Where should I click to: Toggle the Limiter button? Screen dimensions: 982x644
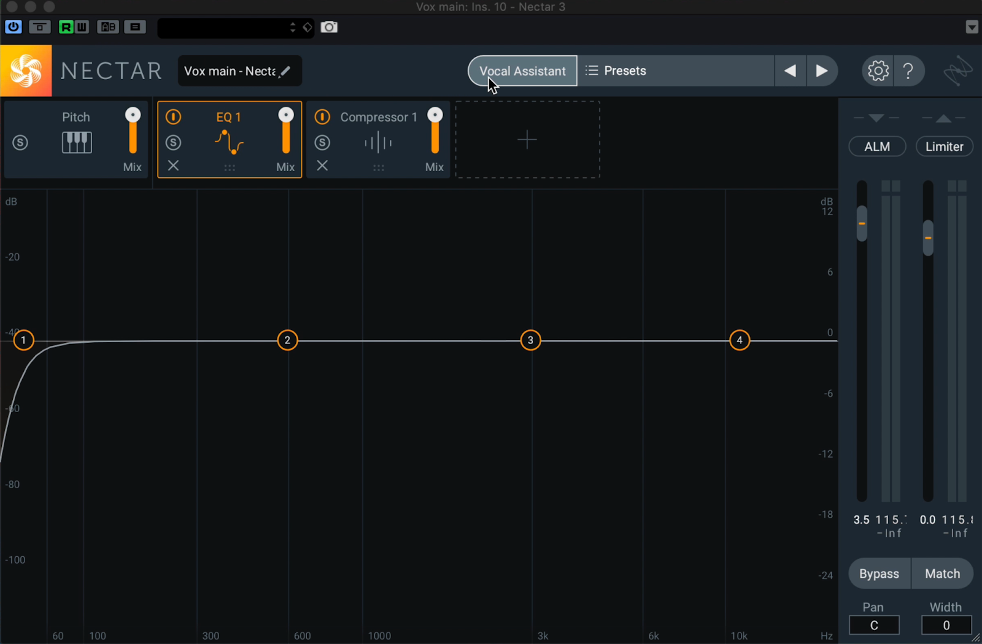pyautogui.click(x=944, y=147)
